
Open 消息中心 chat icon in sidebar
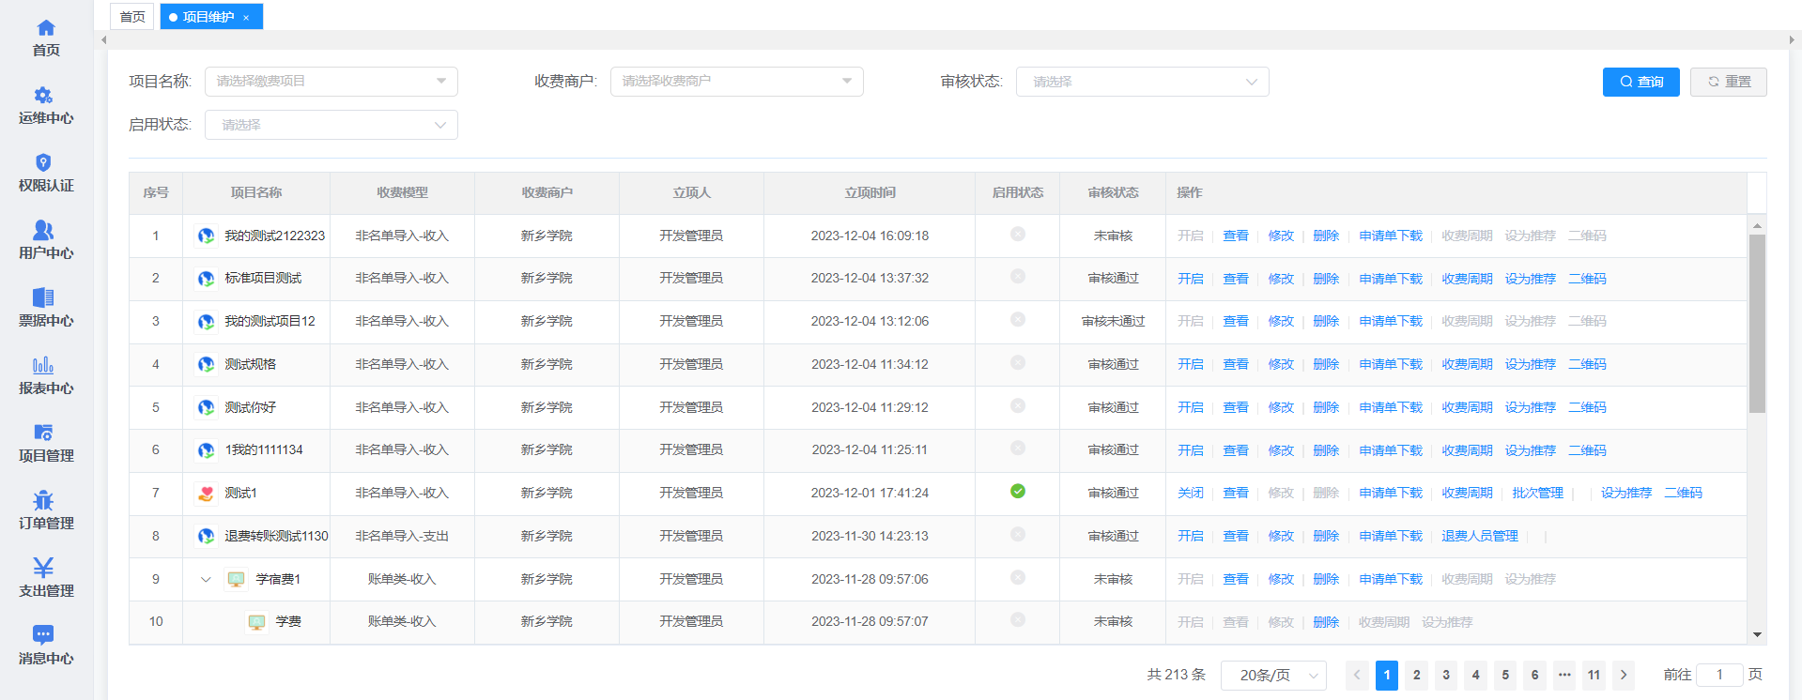pos(43,634)
